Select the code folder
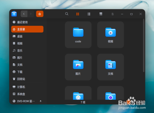The image size is (154, 113). [x=78, y=35]
